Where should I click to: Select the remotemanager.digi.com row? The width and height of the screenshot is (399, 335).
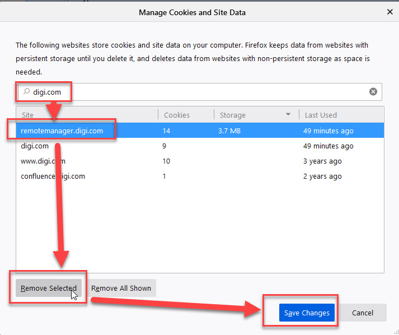tap(200, 131)
